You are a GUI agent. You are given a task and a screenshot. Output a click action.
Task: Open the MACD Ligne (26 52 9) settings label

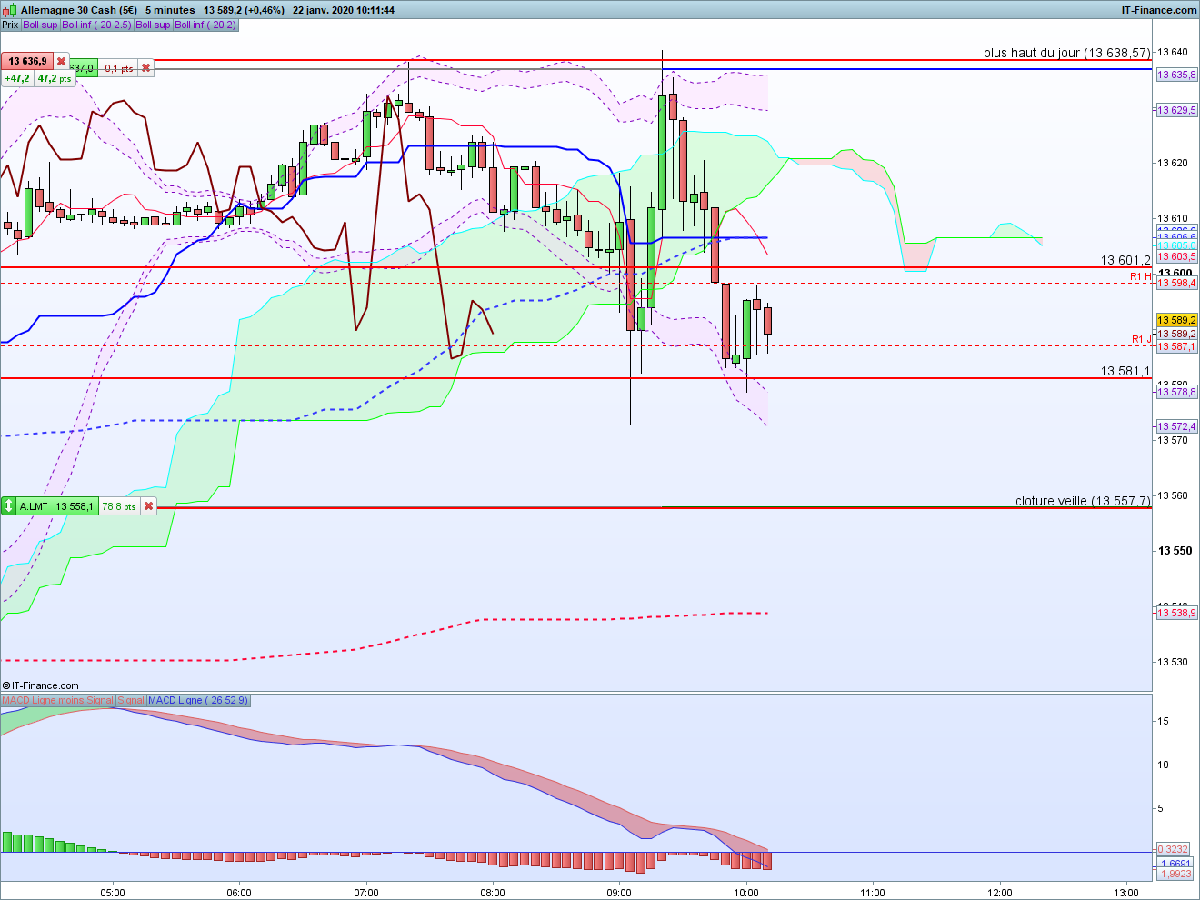[x=197, y=700]
